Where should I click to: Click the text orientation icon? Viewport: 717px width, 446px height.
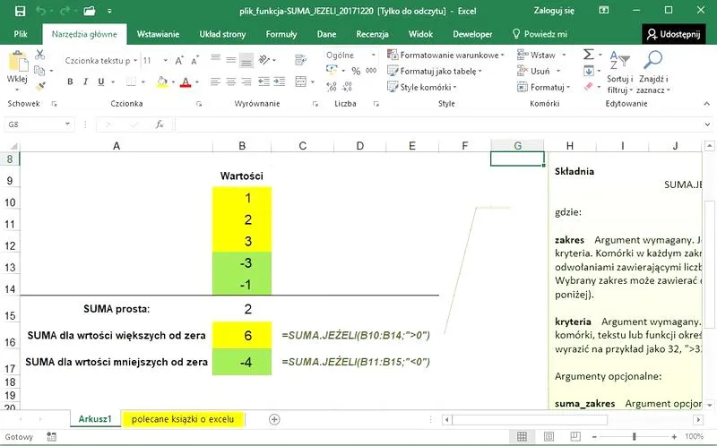click(x=264, y=60)
